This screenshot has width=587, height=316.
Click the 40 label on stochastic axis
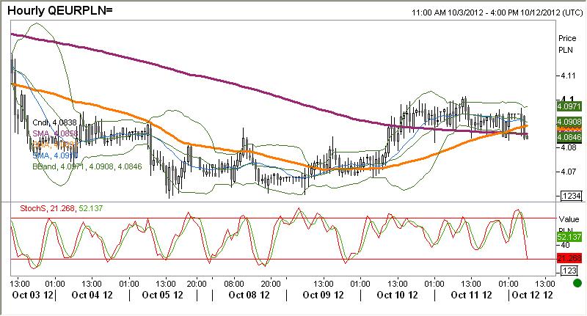point(565,245)
